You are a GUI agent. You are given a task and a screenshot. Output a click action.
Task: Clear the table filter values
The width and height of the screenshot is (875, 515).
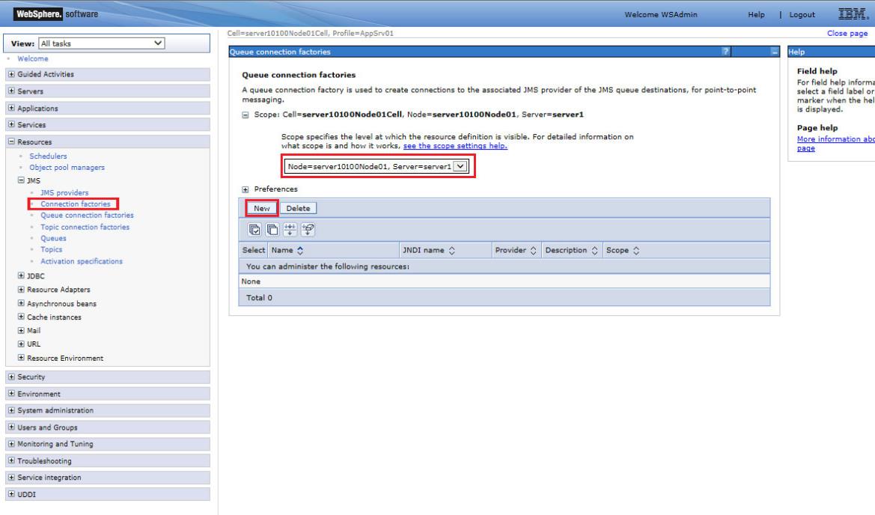point(308,230)
